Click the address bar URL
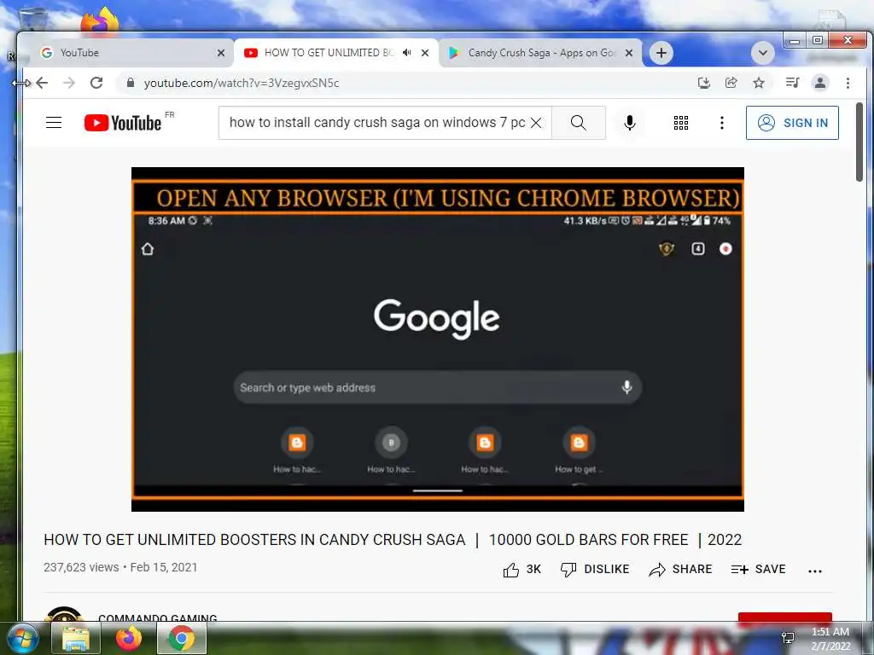 [242, 83]
